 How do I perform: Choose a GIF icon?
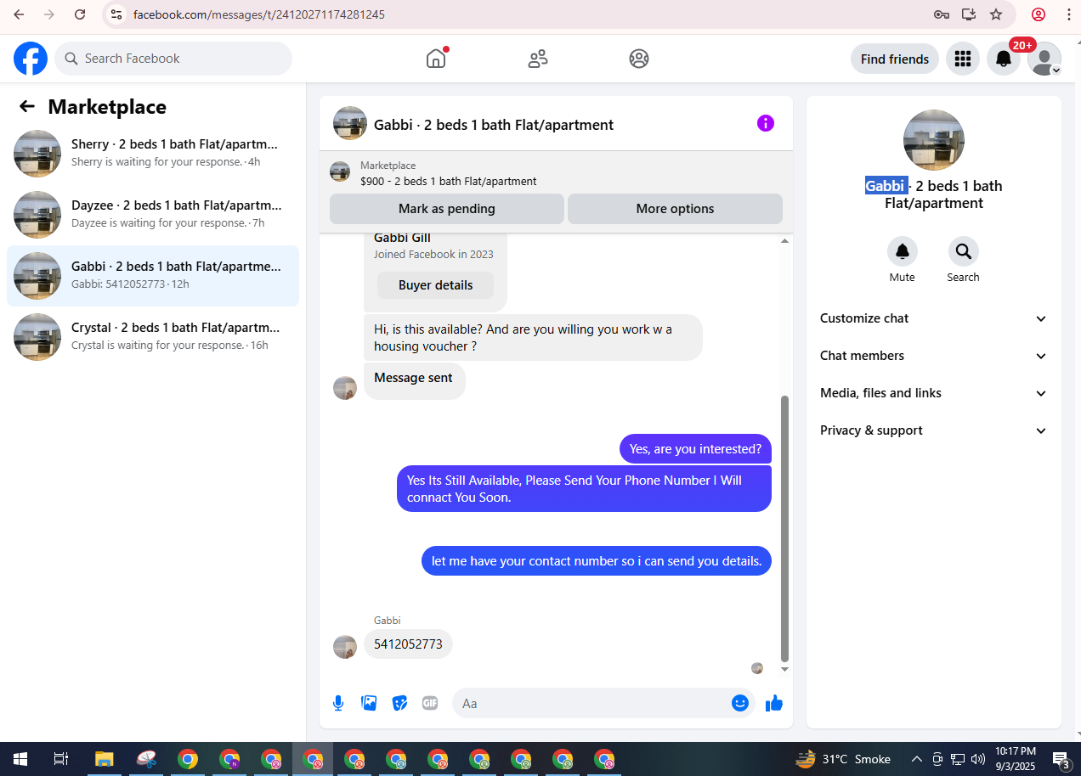[x=430, y=703]
